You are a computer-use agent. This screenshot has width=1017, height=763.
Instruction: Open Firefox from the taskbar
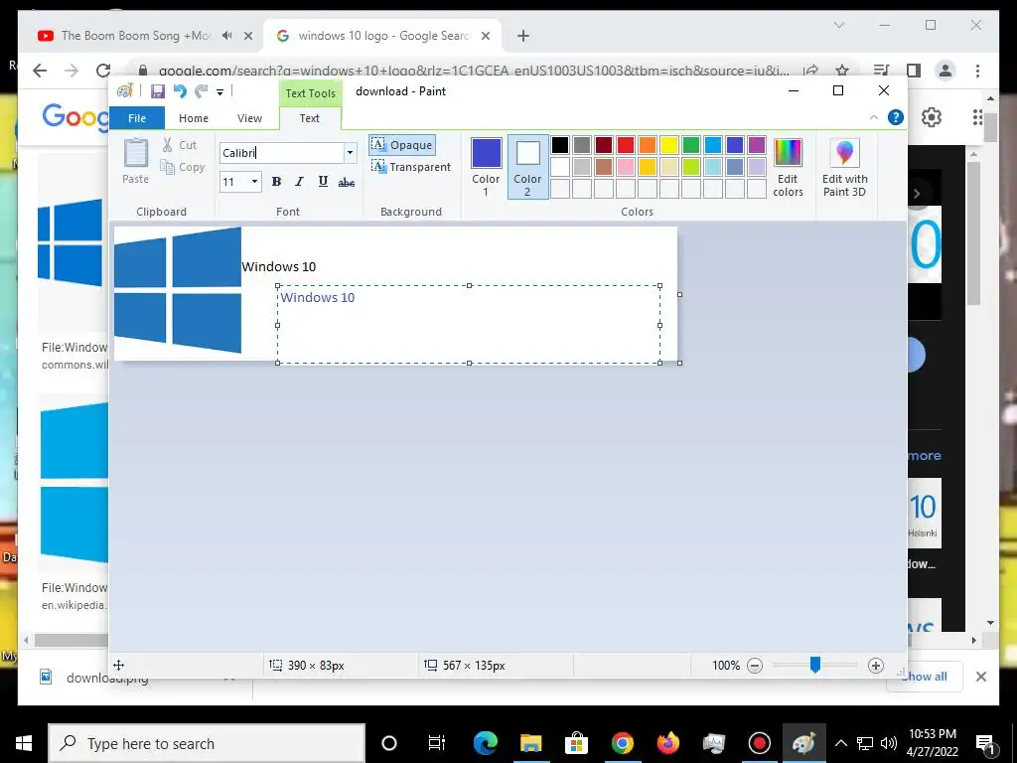pos(667,743)
